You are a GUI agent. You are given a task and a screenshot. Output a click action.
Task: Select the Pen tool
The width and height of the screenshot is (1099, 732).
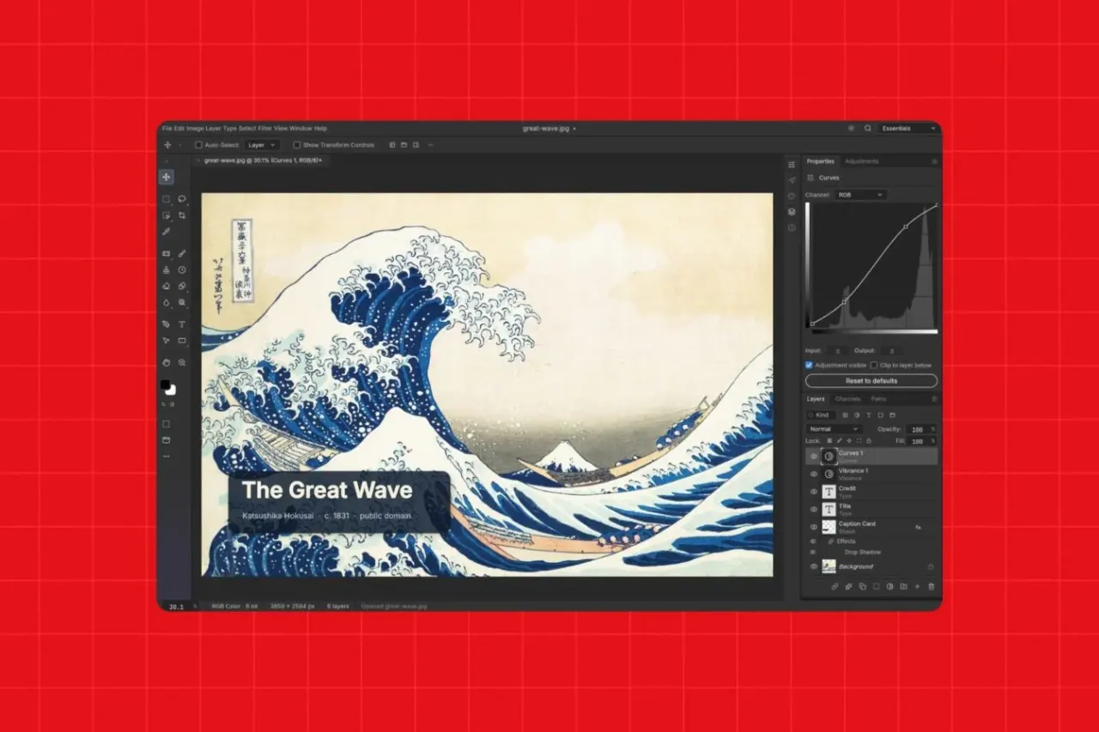[x=166, y=324]
